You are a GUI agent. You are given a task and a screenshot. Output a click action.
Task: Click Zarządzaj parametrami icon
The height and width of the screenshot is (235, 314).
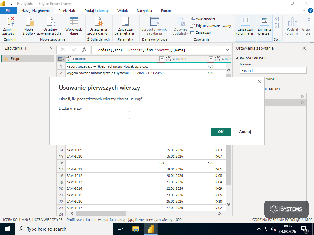coord(125,22)
